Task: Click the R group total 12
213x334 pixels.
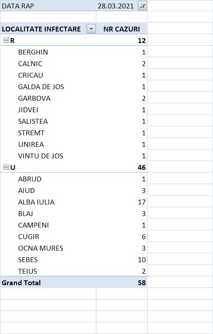Action: pyautogui.click(x=141, y=40)
